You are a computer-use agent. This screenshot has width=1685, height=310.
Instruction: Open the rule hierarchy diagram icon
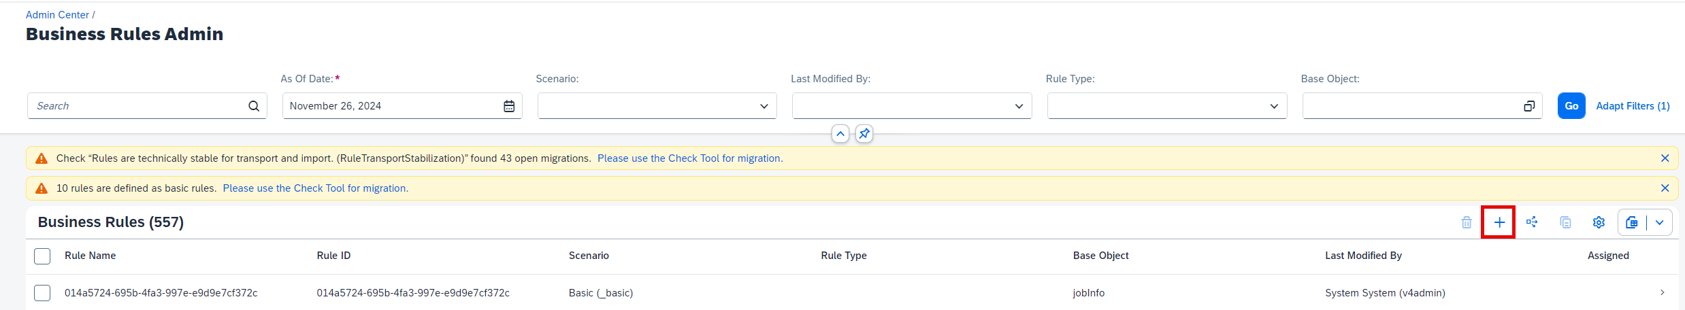(1532, 222)
